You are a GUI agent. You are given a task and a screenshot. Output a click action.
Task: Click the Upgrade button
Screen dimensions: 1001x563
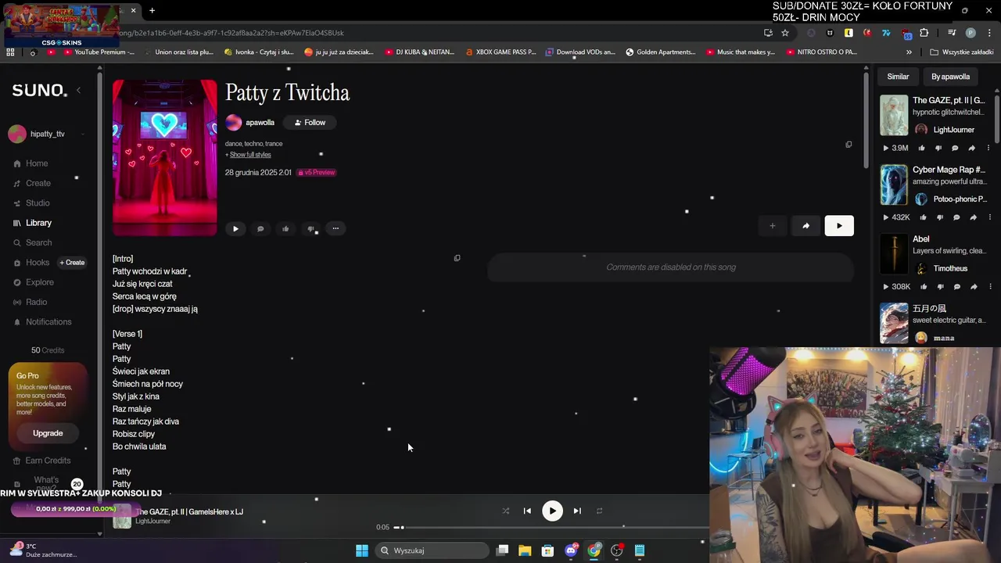coord(48,433)
